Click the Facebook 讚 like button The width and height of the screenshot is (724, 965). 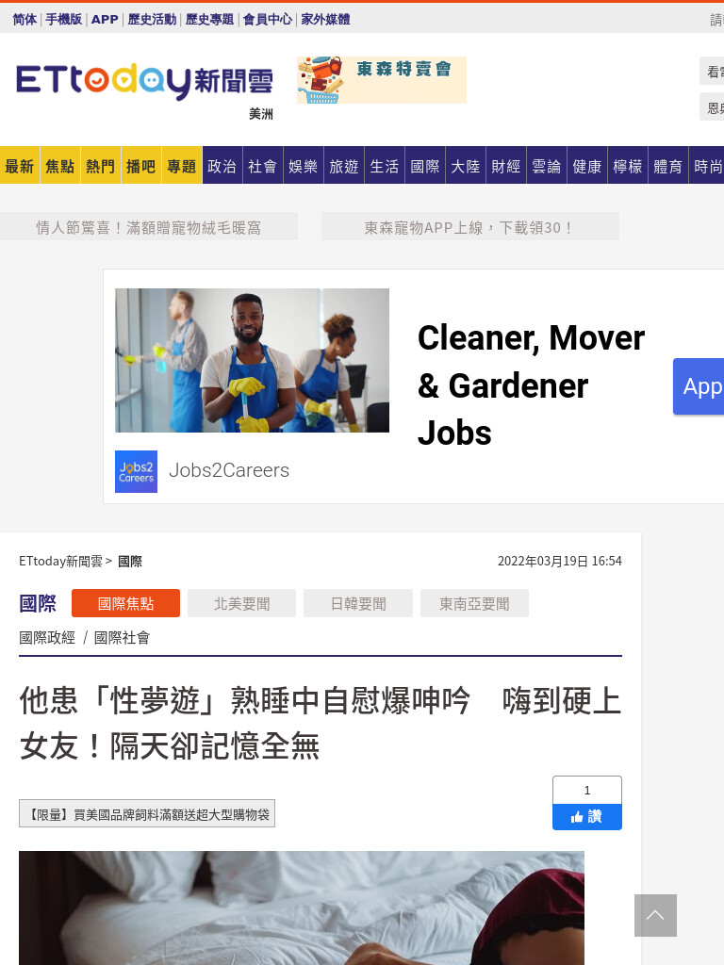point(586,817)
